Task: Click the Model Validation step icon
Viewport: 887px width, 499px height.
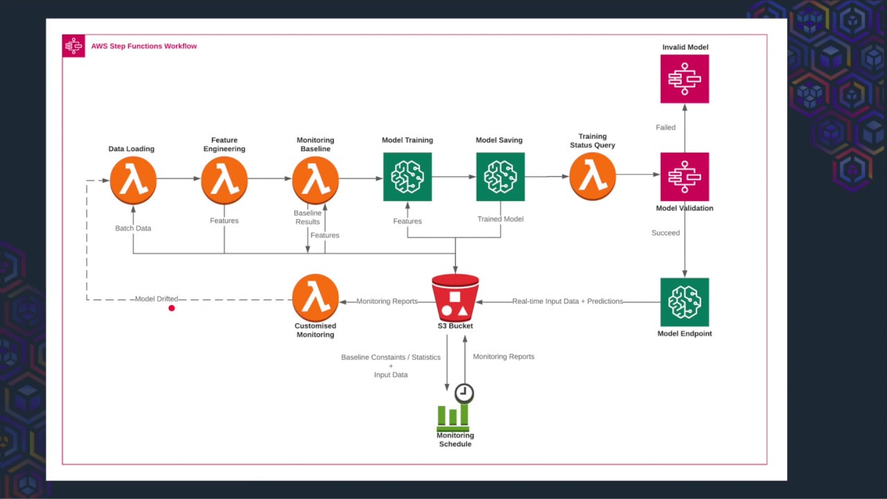Action: 685,177
